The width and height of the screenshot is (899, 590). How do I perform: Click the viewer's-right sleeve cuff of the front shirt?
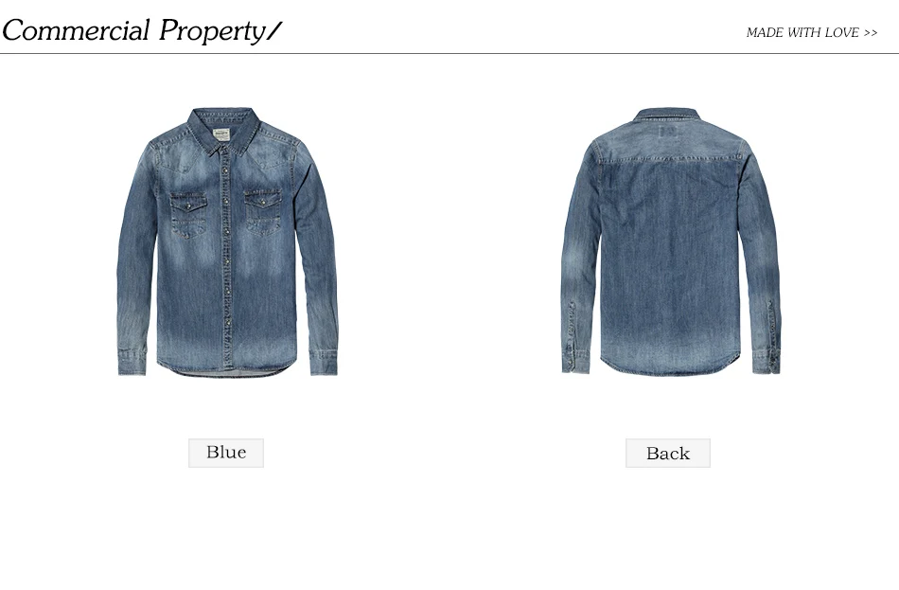[324, 362]
